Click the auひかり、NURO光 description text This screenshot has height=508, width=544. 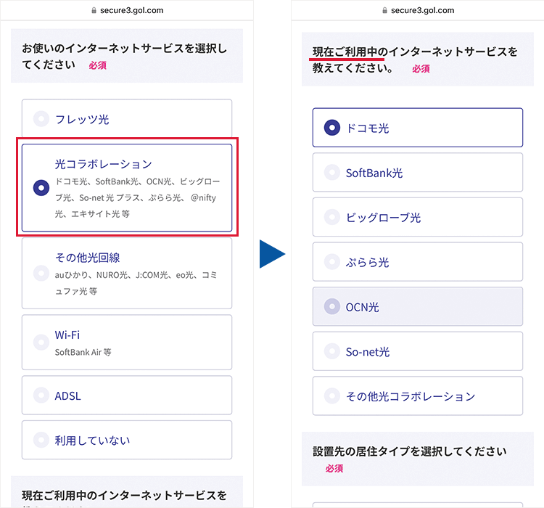(136, 283)
